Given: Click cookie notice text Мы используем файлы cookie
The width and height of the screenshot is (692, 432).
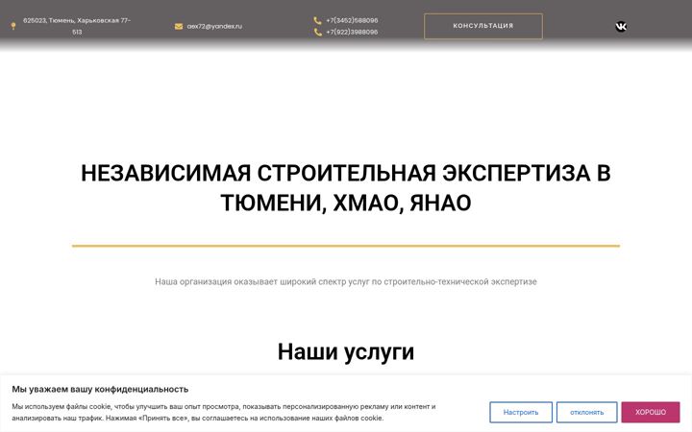Looking at the screenshot, I should point(224,412).
